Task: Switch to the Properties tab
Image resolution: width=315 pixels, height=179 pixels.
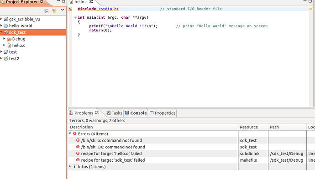Action: tap(165, 113)
